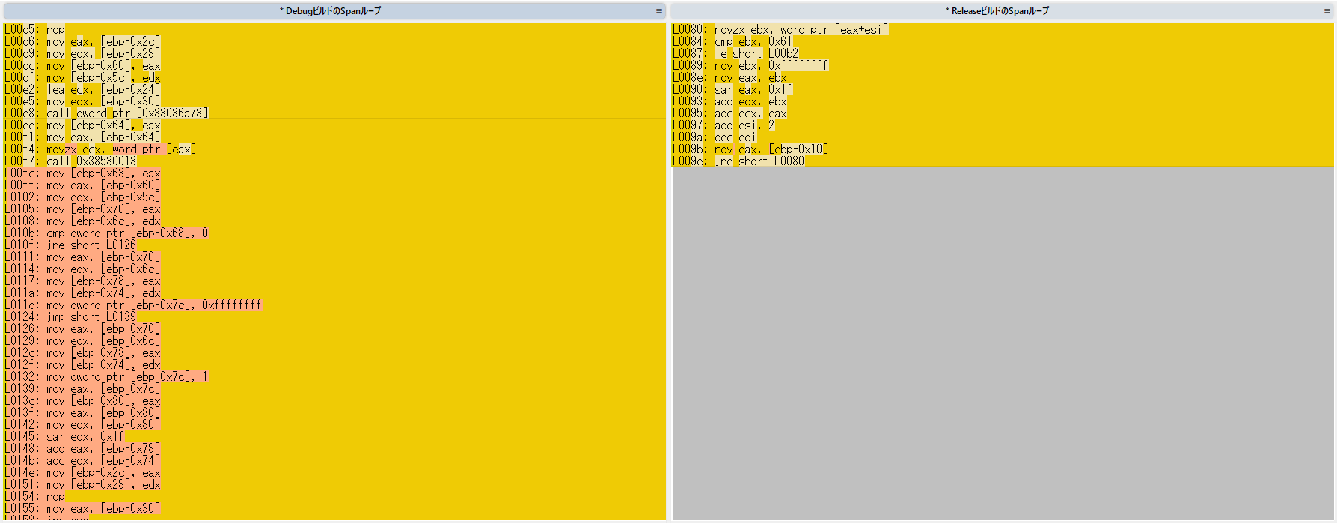Click line L011a: mov [ebp-0x74], edx
Image resolution: width=1337 pixels, height=523 pixels.
point(82,293)
